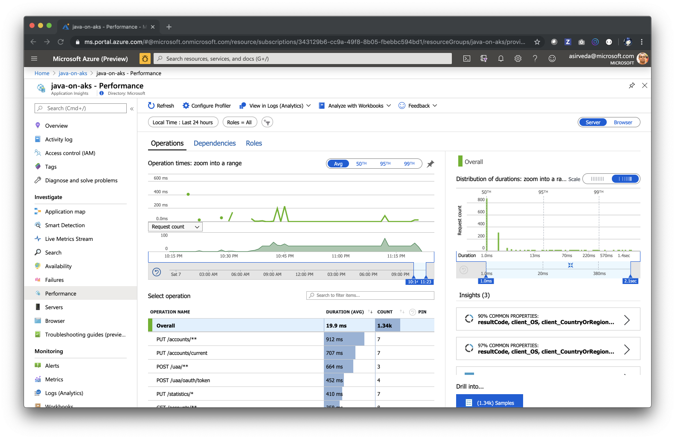The width and height of the screenshot is (675, 439).
Task: Select linear scale for distribution chart
Action: 597,179
